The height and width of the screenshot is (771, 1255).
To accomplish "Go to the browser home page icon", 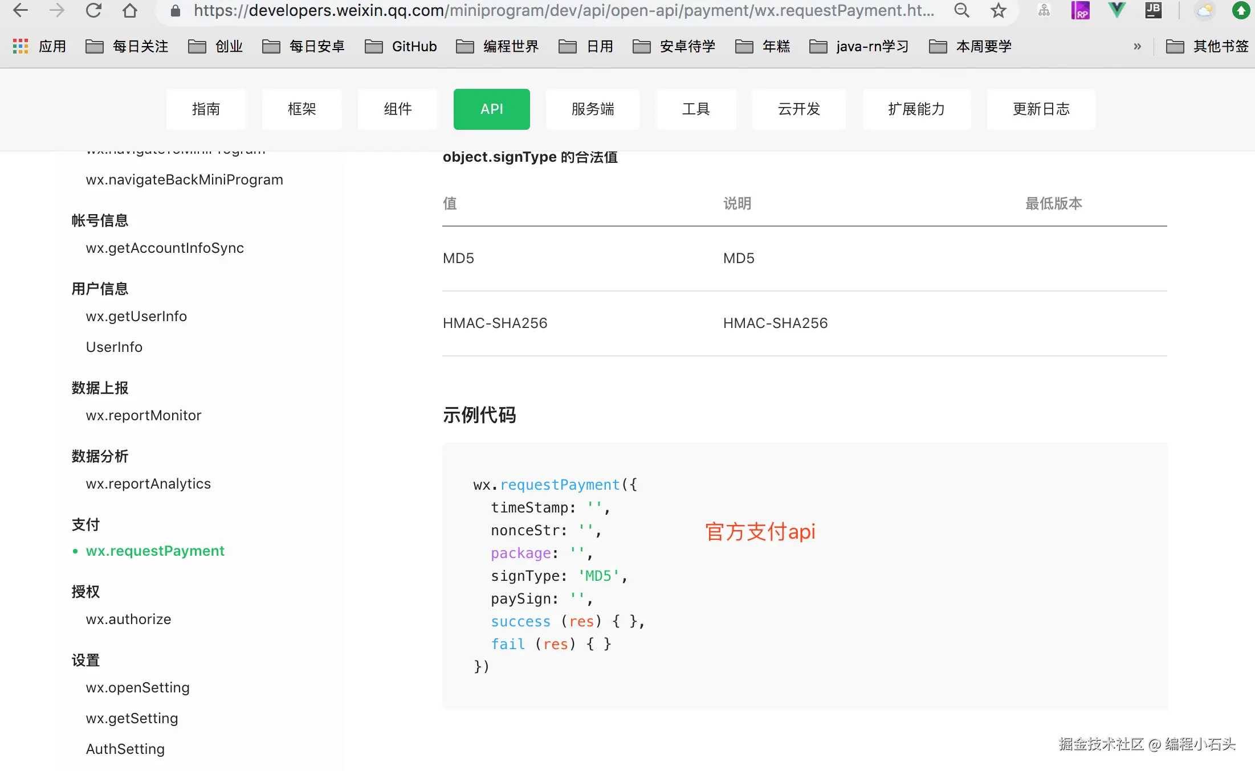I will click(130, 10).
